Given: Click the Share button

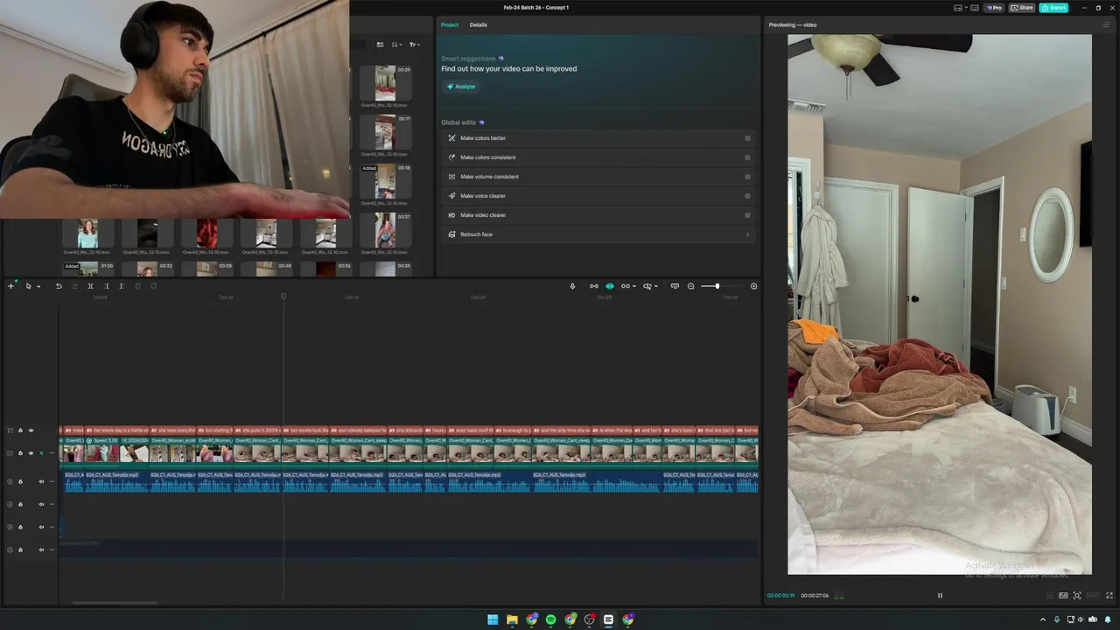Looking at the screenshot, I should click(1022, 8).
